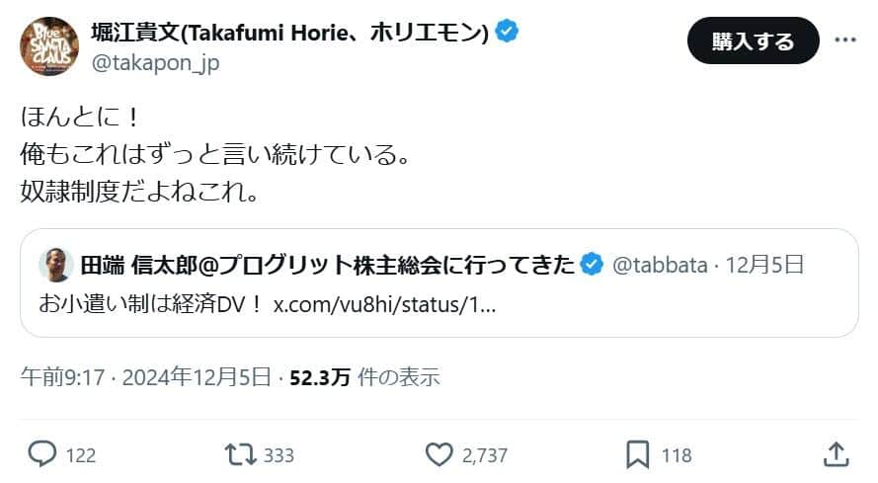Open the x.com/vu8hi status link
This screenshot has height=483, width=878.
click(x=384, y=303)
